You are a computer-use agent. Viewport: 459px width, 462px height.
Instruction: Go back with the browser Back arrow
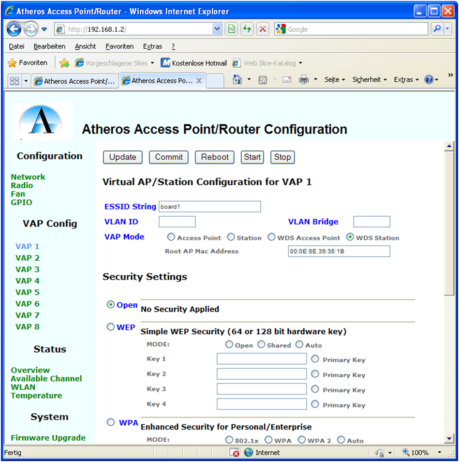coord(14,29)
